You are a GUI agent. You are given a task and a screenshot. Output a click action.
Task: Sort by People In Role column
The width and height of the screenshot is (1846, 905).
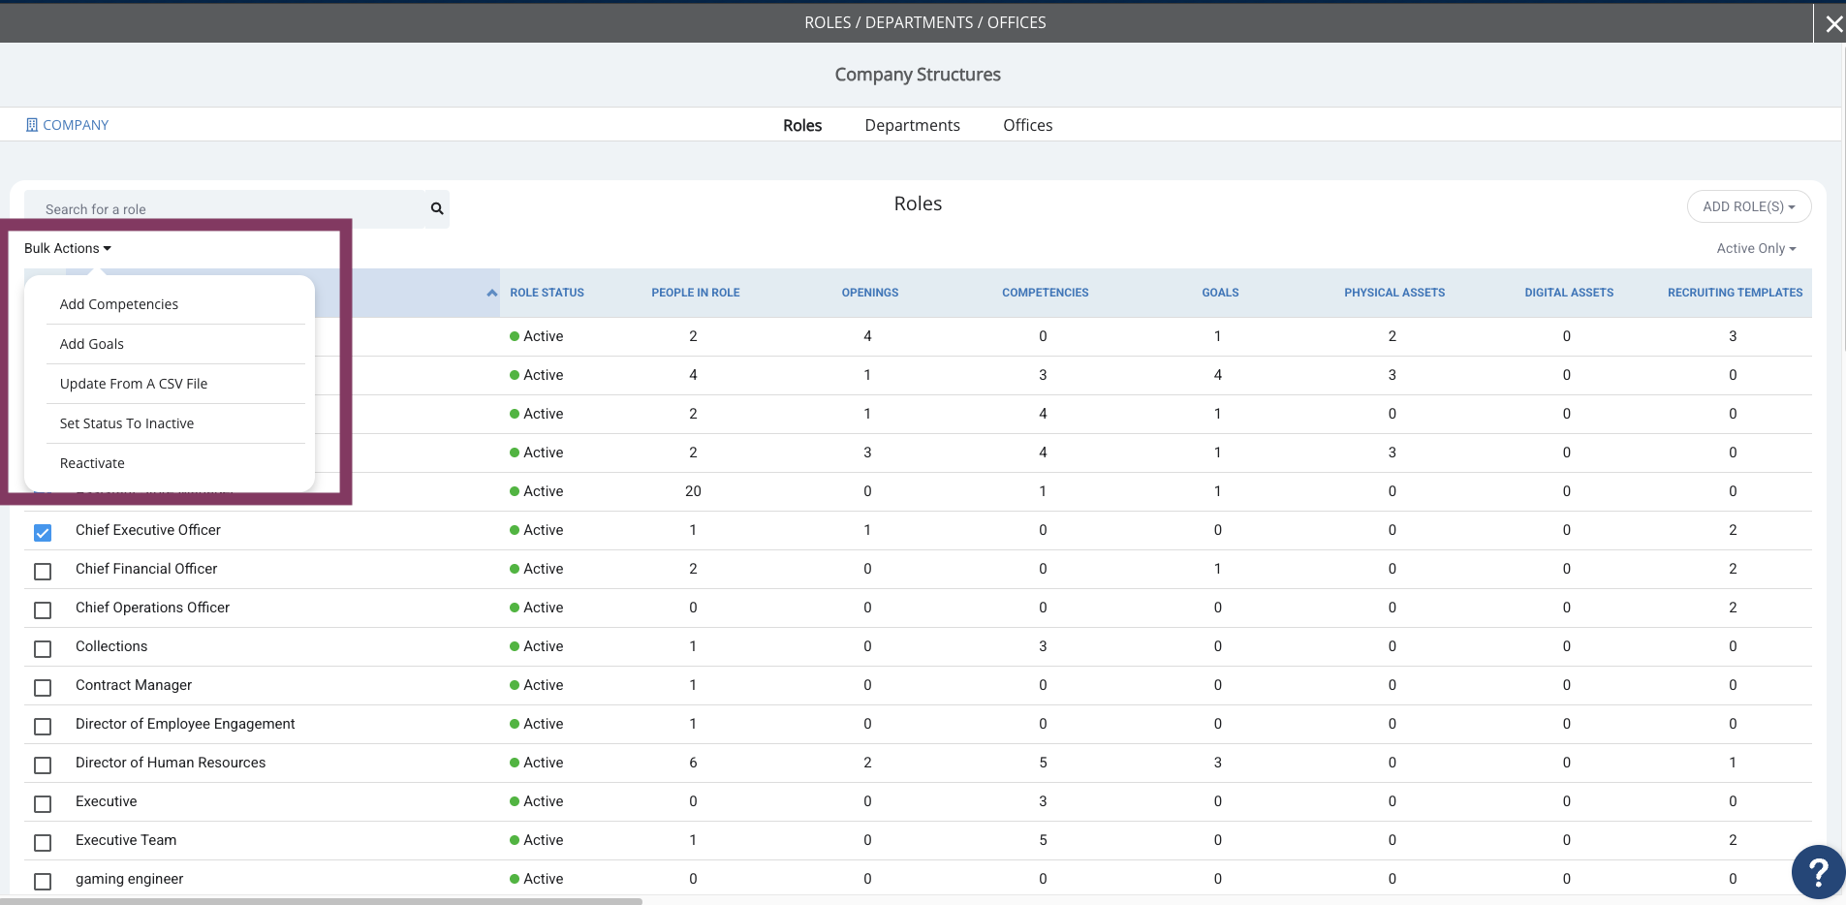coord(695,293)
